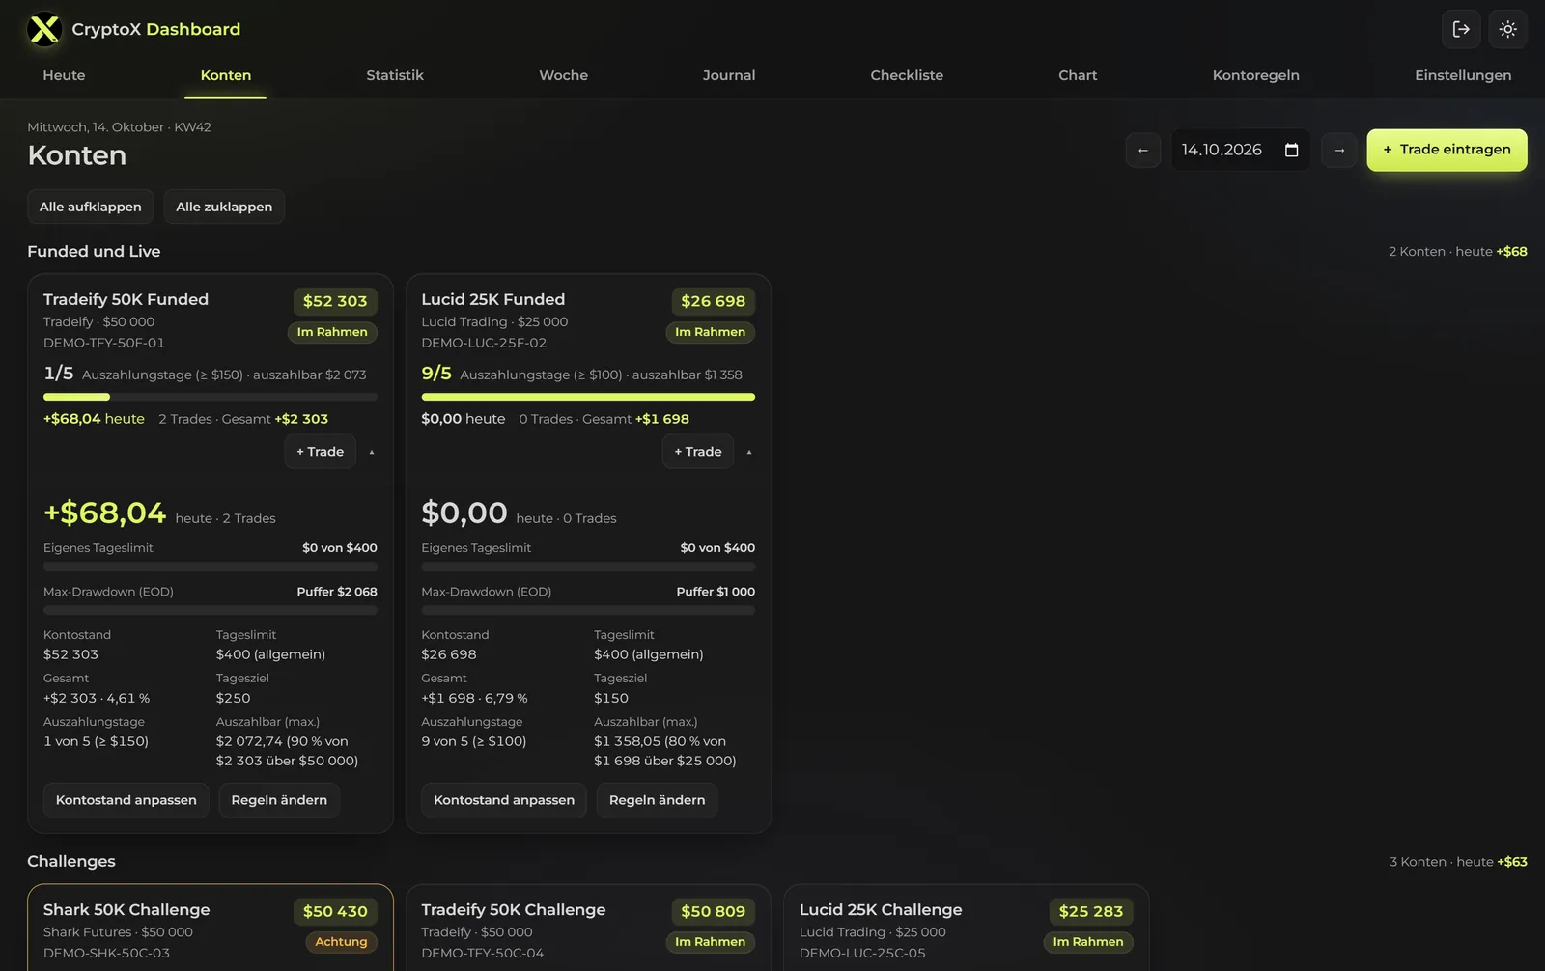Image resolution: width=1545 pixels, height=971 pixels.
Task: Go to the Einstellungen tab
Action: (x=1463, y=75)
